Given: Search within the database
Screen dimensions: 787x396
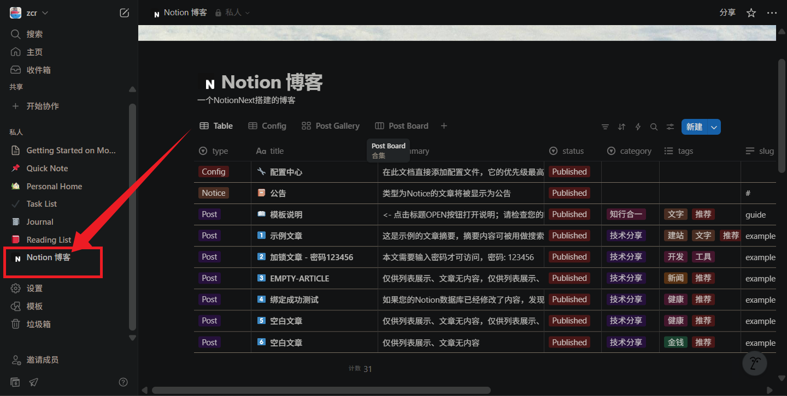Looking at the screenshot, I should point(654,127).
